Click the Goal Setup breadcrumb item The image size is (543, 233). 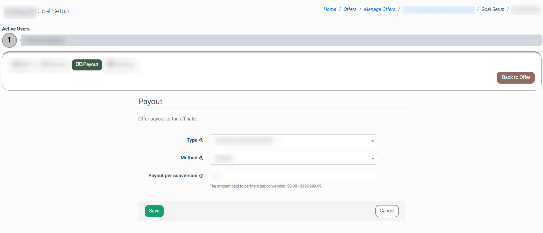pos(492,9)
